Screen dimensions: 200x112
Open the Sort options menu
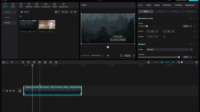(65, 12)
